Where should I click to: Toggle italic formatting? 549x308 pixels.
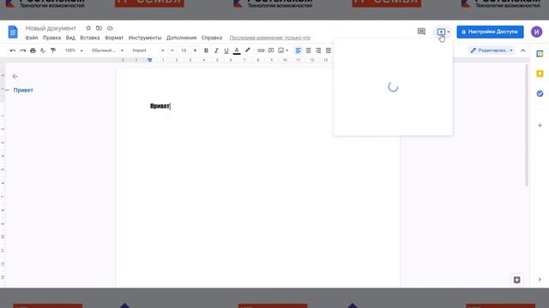216,50
